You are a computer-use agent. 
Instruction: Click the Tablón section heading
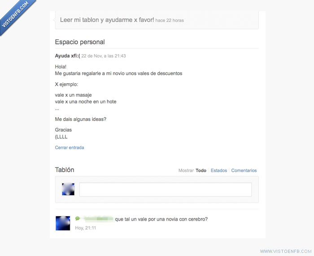65,170
